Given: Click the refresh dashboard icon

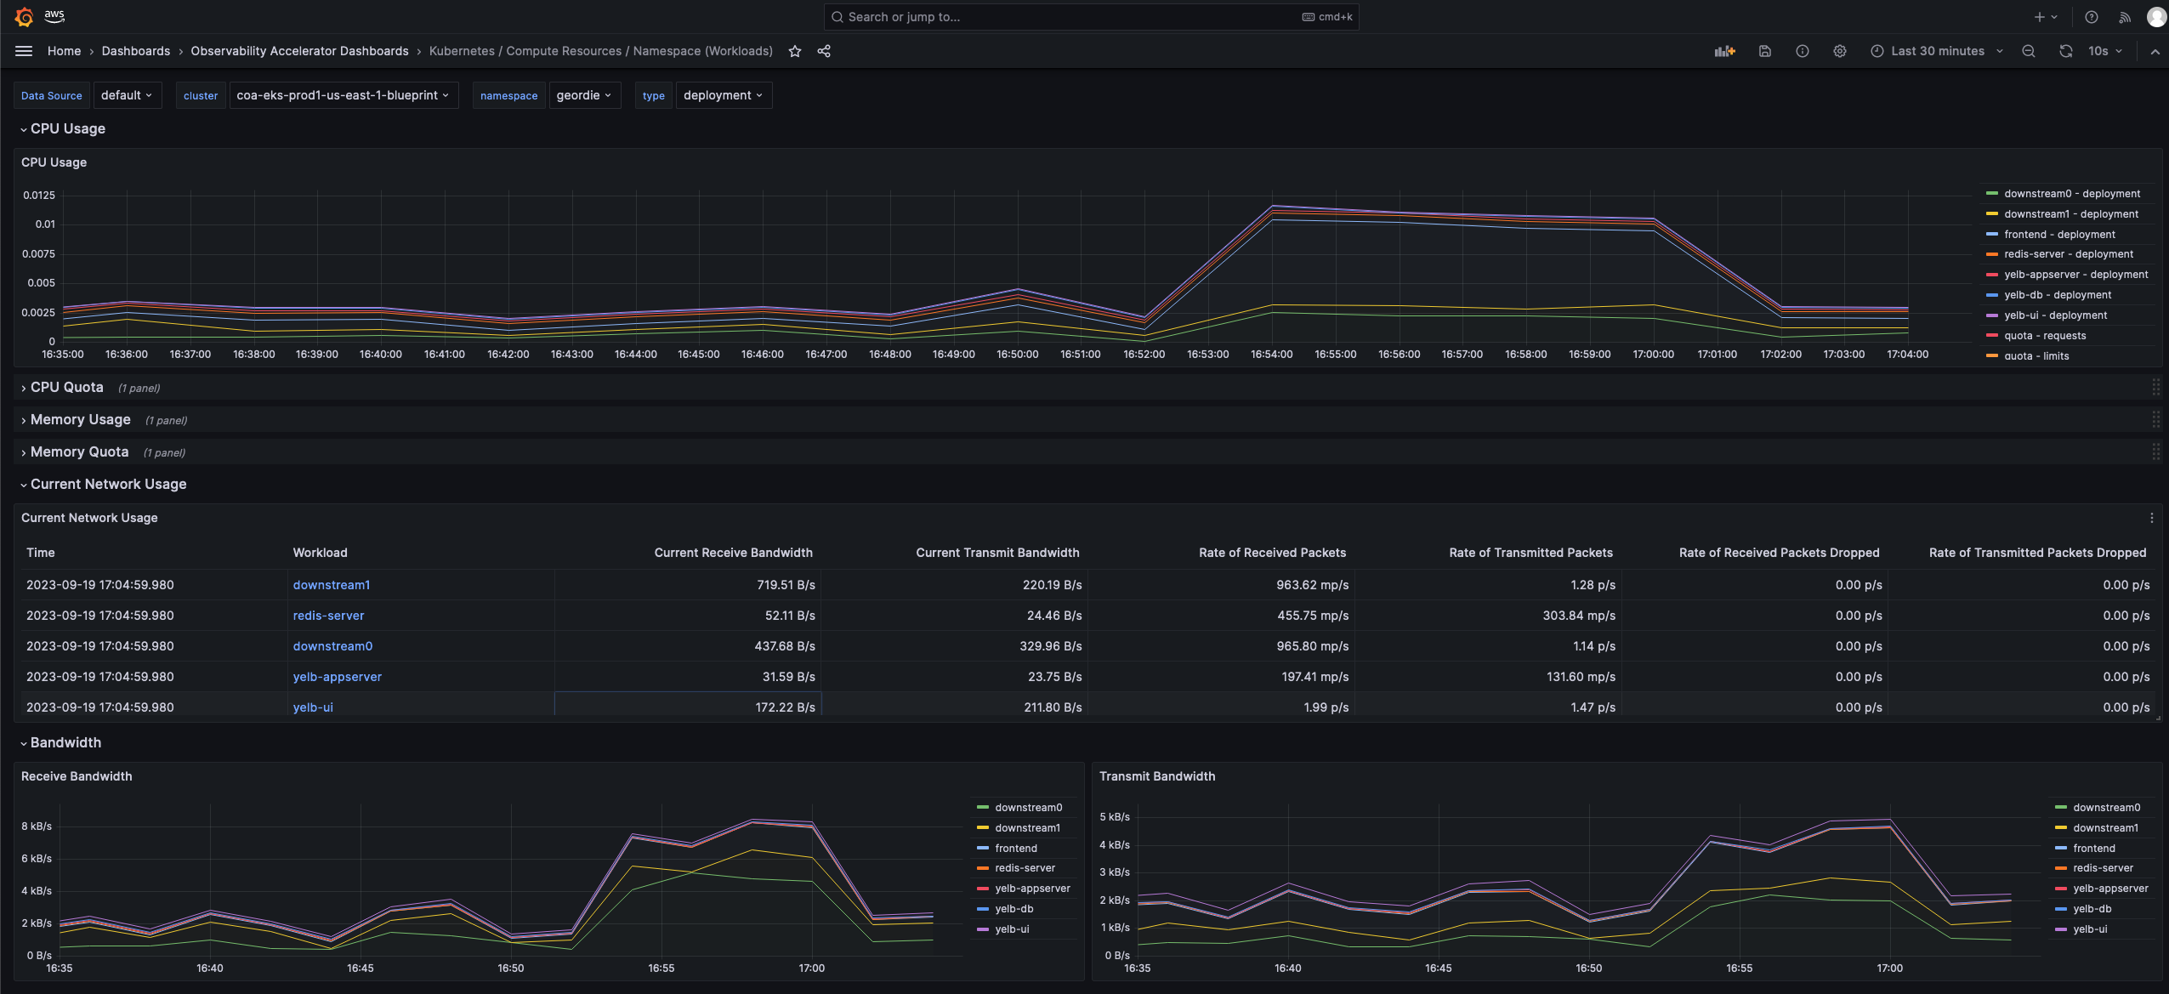Looking at the screenshot, I should [x=2066, y=51].
